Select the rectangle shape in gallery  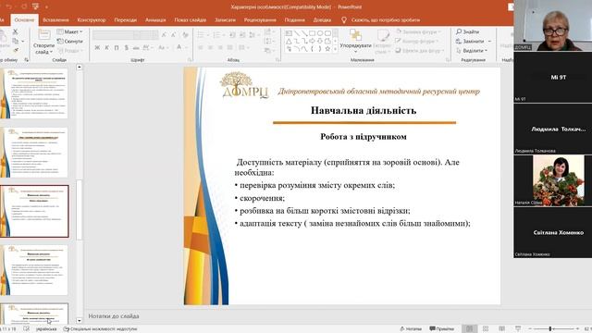coord(312,33)
